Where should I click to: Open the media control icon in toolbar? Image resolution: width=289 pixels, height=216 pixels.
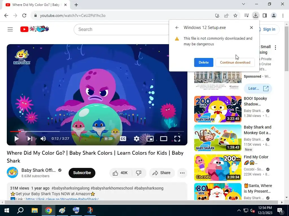click(x=246, y=15)
